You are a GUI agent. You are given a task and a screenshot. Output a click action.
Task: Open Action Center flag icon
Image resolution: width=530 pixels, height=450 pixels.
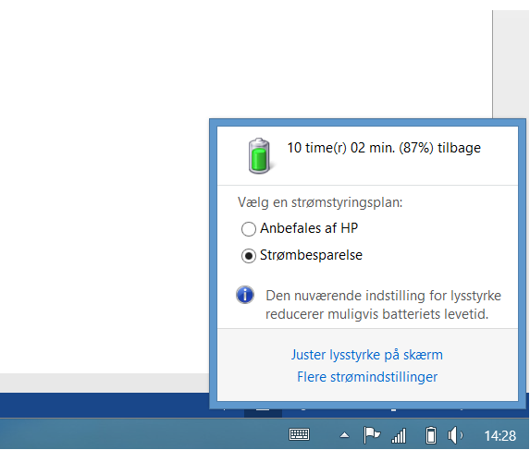click(372, 435)
